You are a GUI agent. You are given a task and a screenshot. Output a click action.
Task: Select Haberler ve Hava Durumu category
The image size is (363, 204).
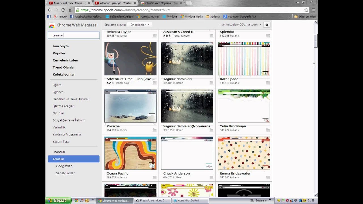coord(71,99)
